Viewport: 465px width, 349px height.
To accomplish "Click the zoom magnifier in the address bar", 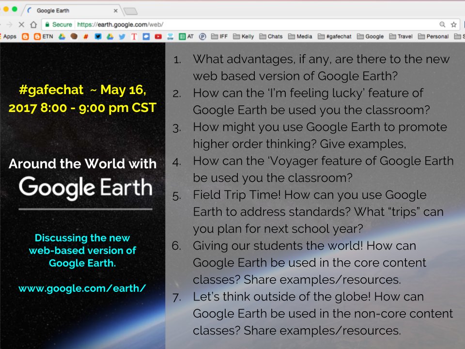I will [x=442, y=25].
